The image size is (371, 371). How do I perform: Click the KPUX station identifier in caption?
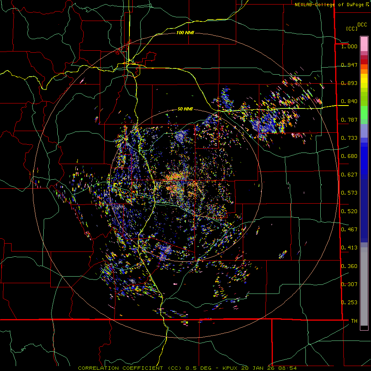[x=230, y=368]
